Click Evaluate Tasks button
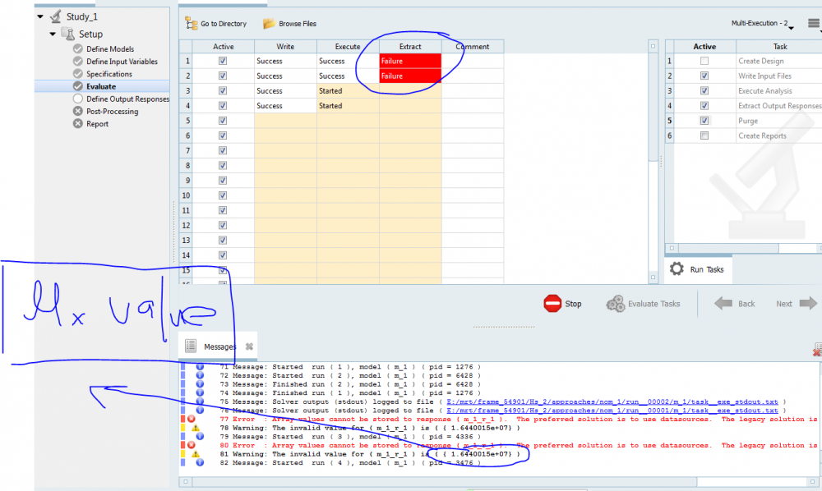Viewport: 822px width, 491px height. (644, 304)
